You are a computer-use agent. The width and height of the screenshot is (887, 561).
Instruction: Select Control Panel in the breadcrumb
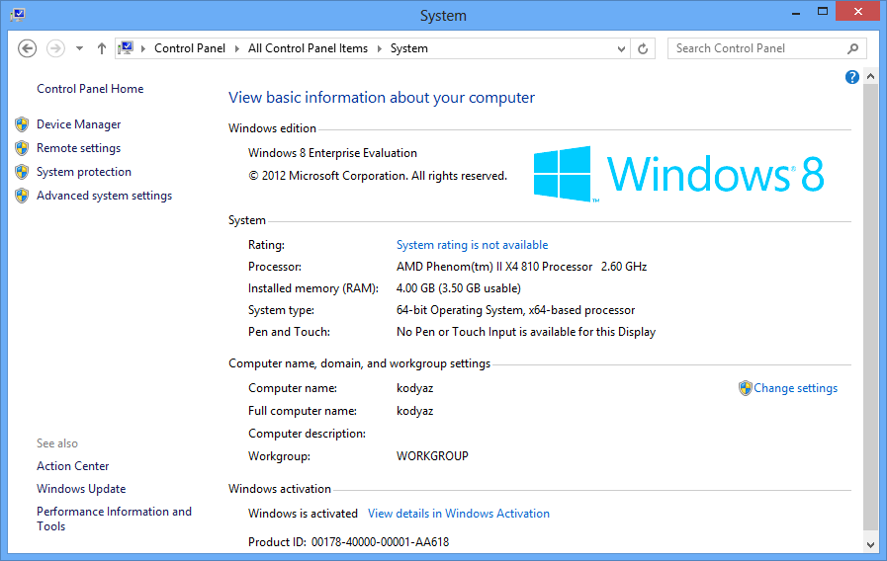coord(190,48)
